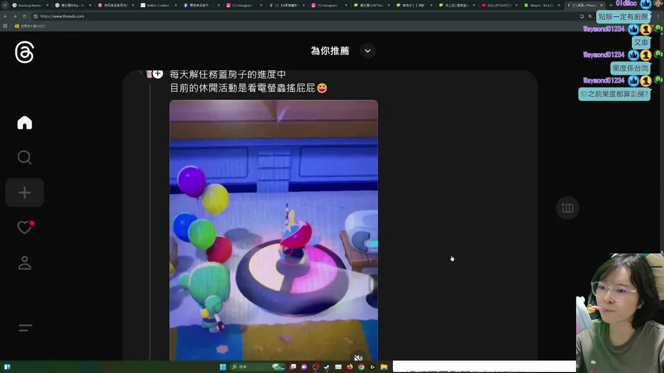Open the site information icon in address bar

click(35, 16)
